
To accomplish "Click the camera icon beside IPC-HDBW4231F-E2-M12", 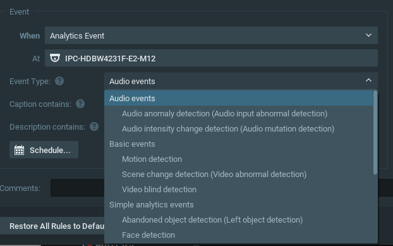I will click(55, 58).
